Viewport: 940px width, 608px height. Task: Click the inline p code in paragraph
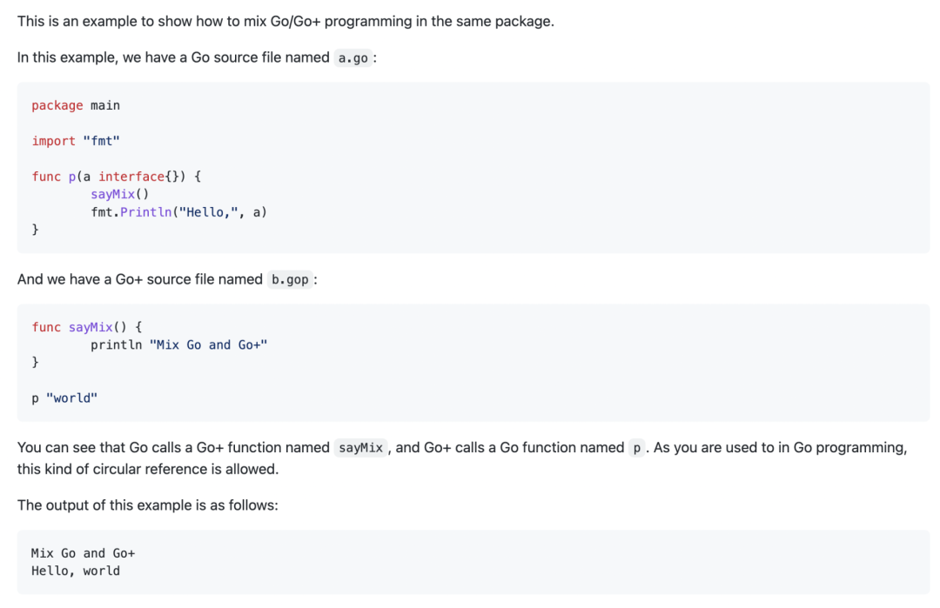pyautogui.click(x=637, y=448)
